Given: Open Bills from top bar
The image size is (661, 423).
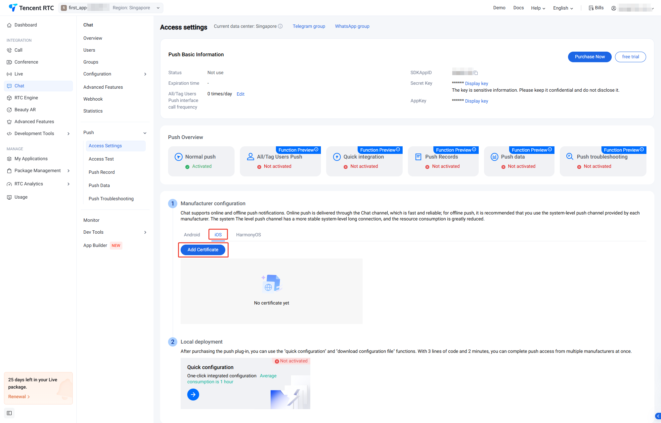Looking at the screenshot, I should 596,8.
